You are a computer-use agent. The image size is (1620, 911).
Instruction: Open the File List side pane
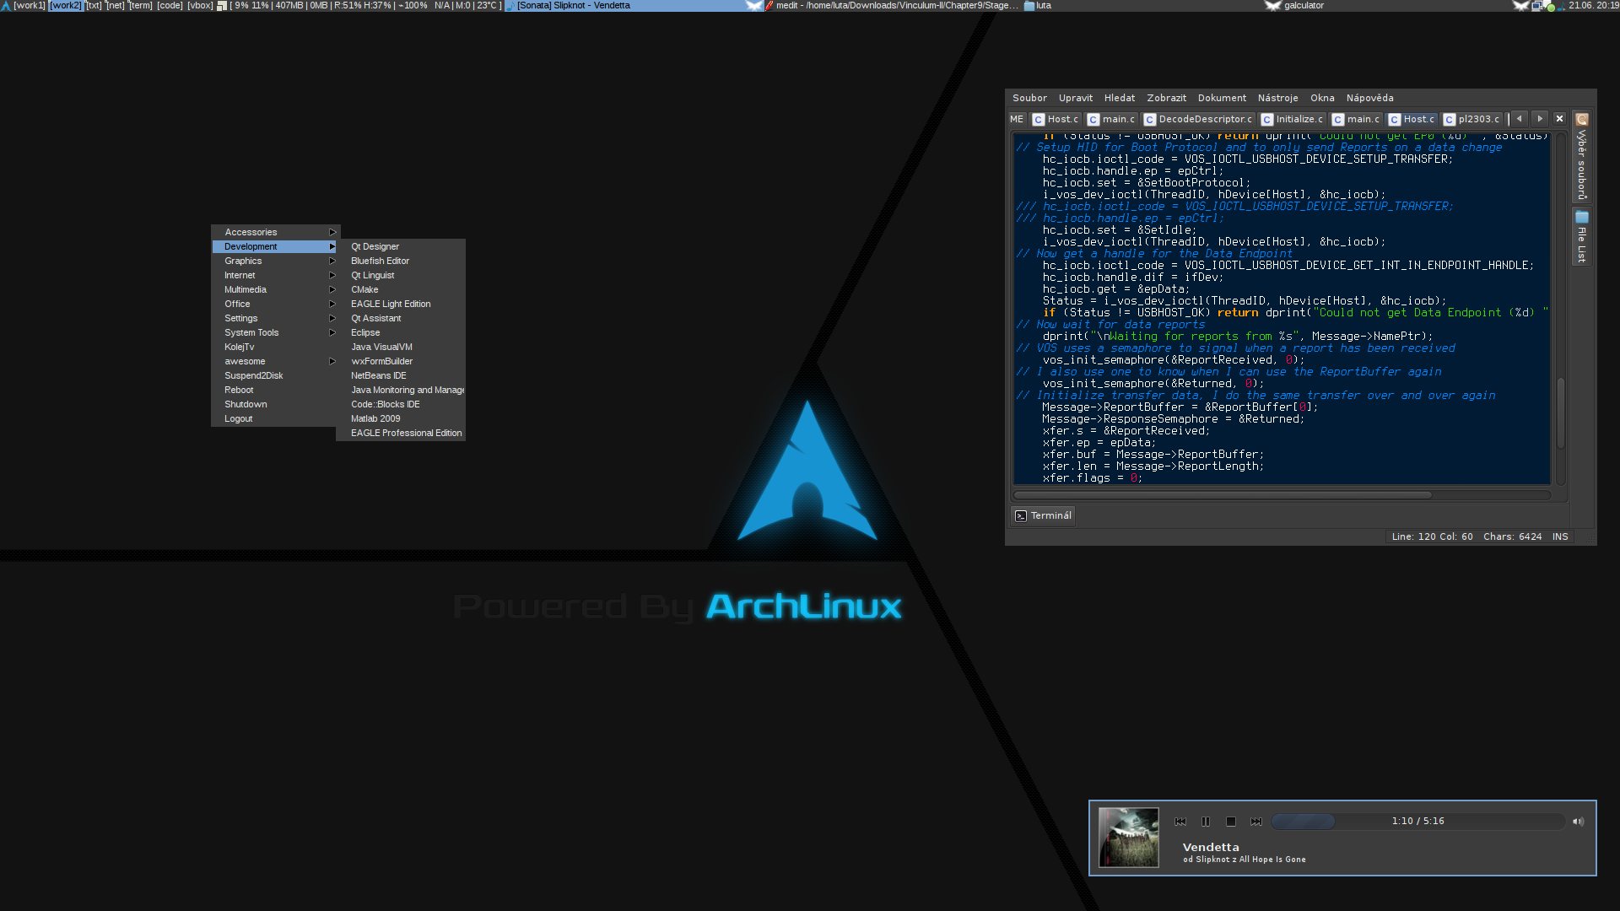pyautogui.click(x=1582, y=238)
